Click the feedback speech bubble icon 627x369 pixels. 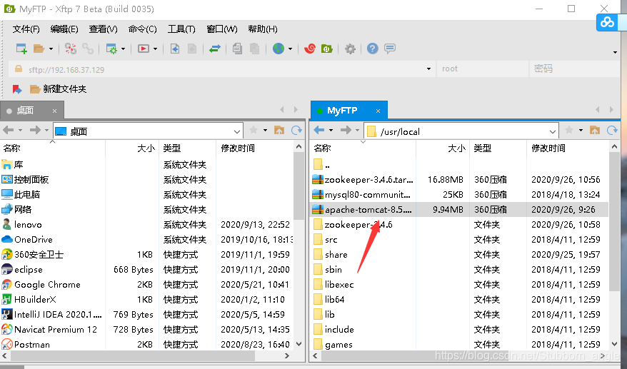389,49
